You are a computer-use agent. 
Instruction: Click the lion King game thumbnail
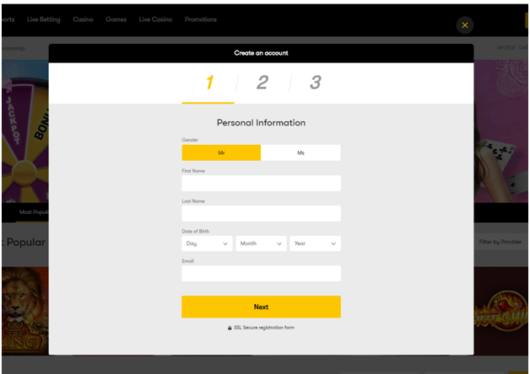point(25,310)
